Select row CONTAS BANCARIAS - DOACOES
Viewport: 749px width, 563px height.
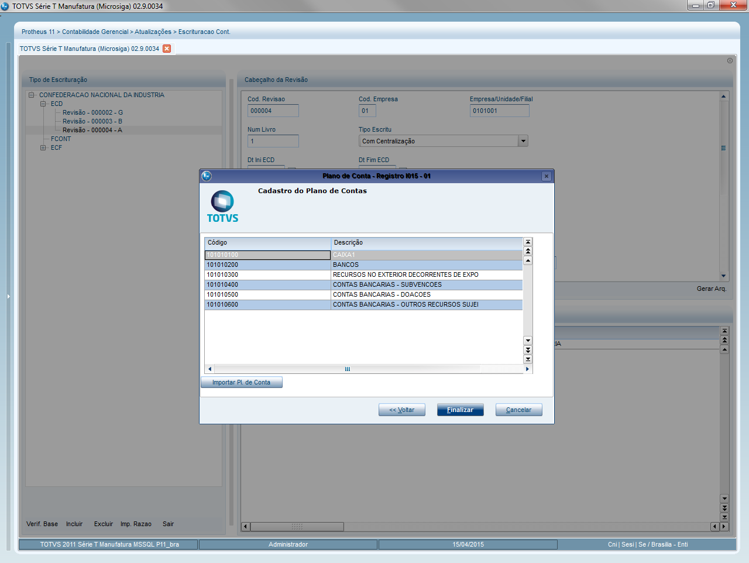[363, 295]
